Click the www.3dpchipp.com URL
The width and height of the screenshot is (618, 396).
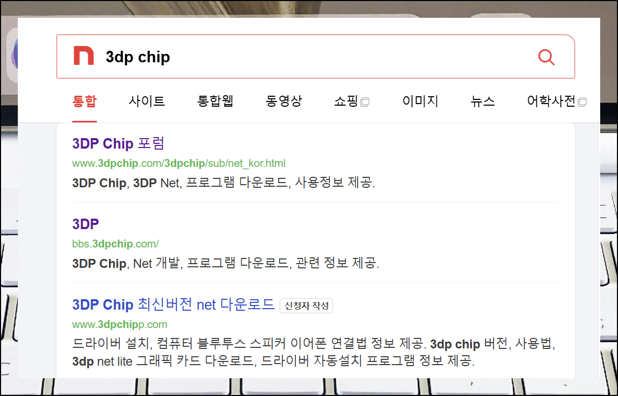pyautogui.click(x=120, y=325)
